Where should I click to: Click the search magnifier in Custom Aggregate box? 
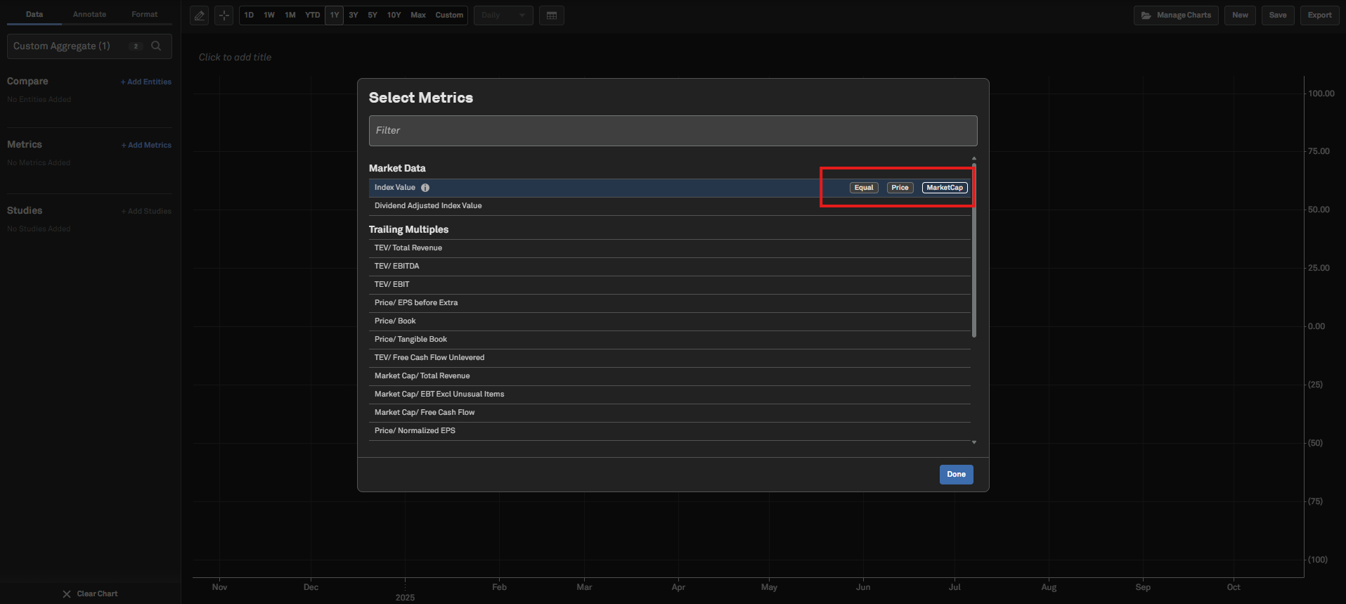click(156, 46)
